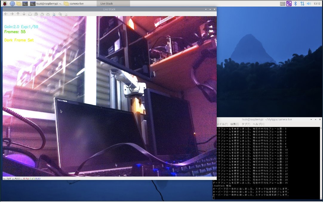This screenshot has width=323, height=202.
Task: Open the terminal ファイル(F) menu
Action: [222, 124]
